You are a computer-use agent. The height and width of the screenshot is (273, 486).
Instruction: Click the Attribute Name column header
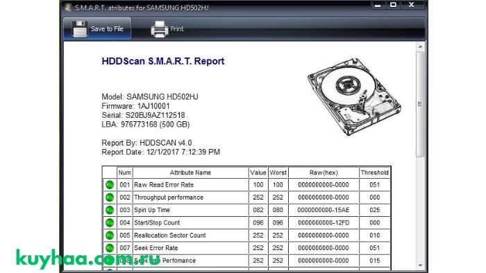tap(190, 173)
